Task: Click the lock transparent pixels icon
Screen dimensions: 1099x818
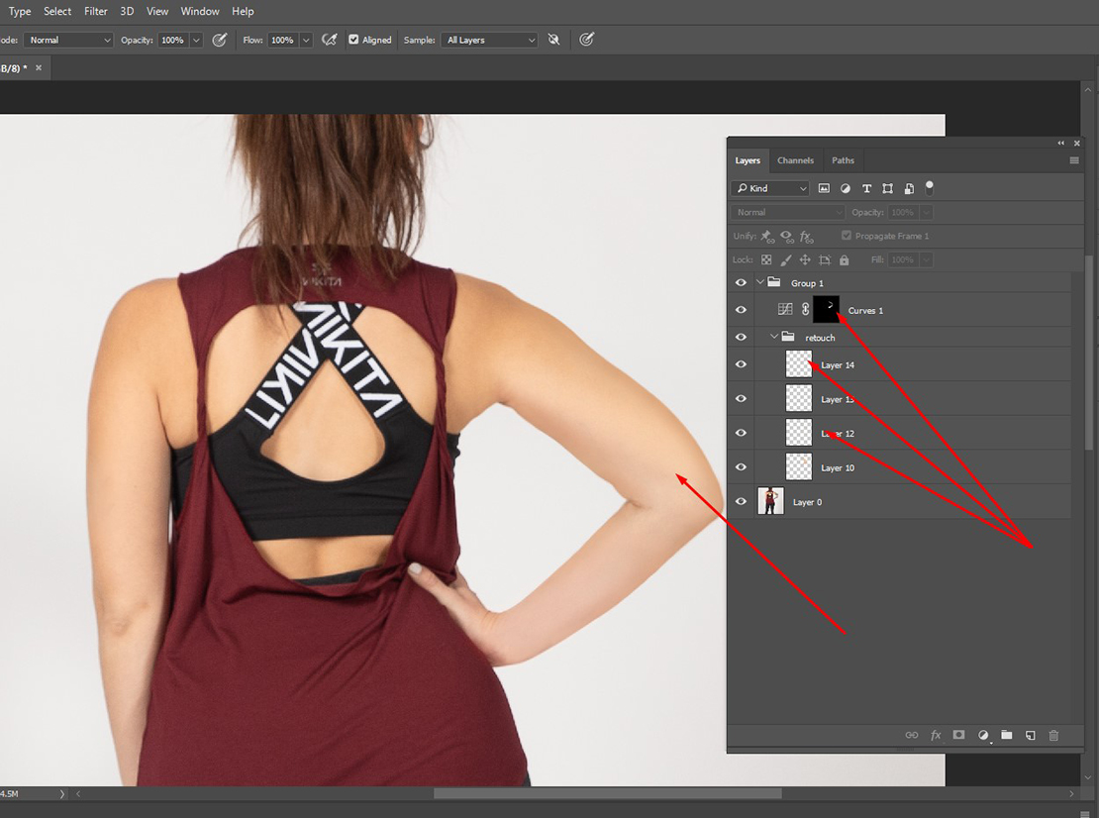Action: click(766, 260)
